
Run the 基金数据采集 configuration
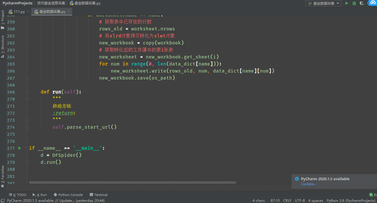[347, 3]
